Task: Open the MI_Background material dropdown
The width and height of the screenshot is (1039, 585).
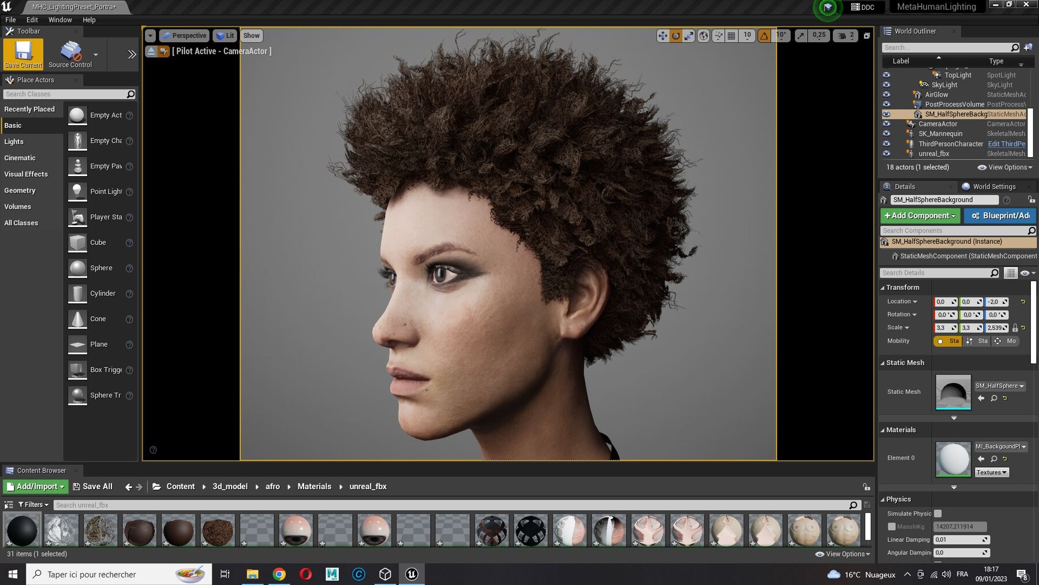Action: [1001, 446]
